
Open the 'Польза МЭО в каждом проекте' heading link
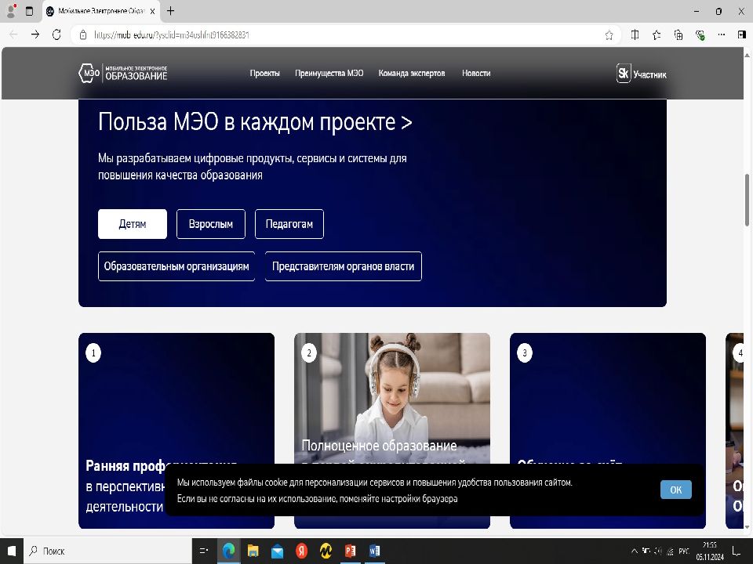click(x=255, y=122)
